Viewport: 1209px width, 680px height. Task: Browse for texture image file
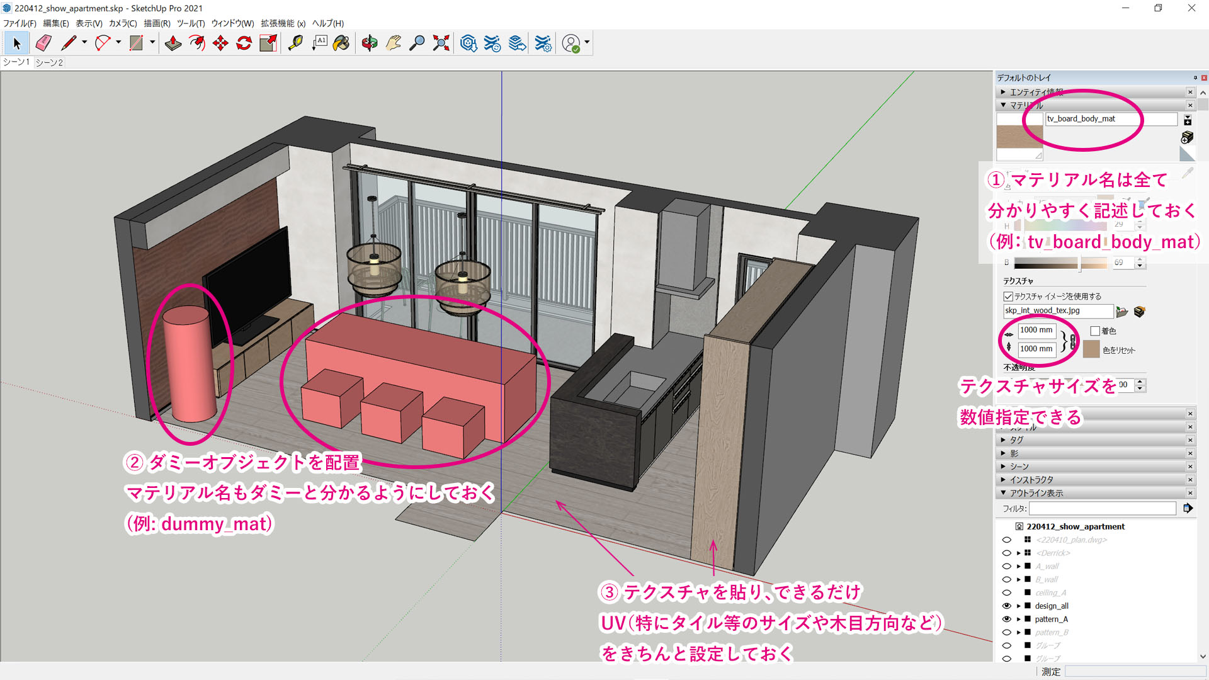[1122, 312]
